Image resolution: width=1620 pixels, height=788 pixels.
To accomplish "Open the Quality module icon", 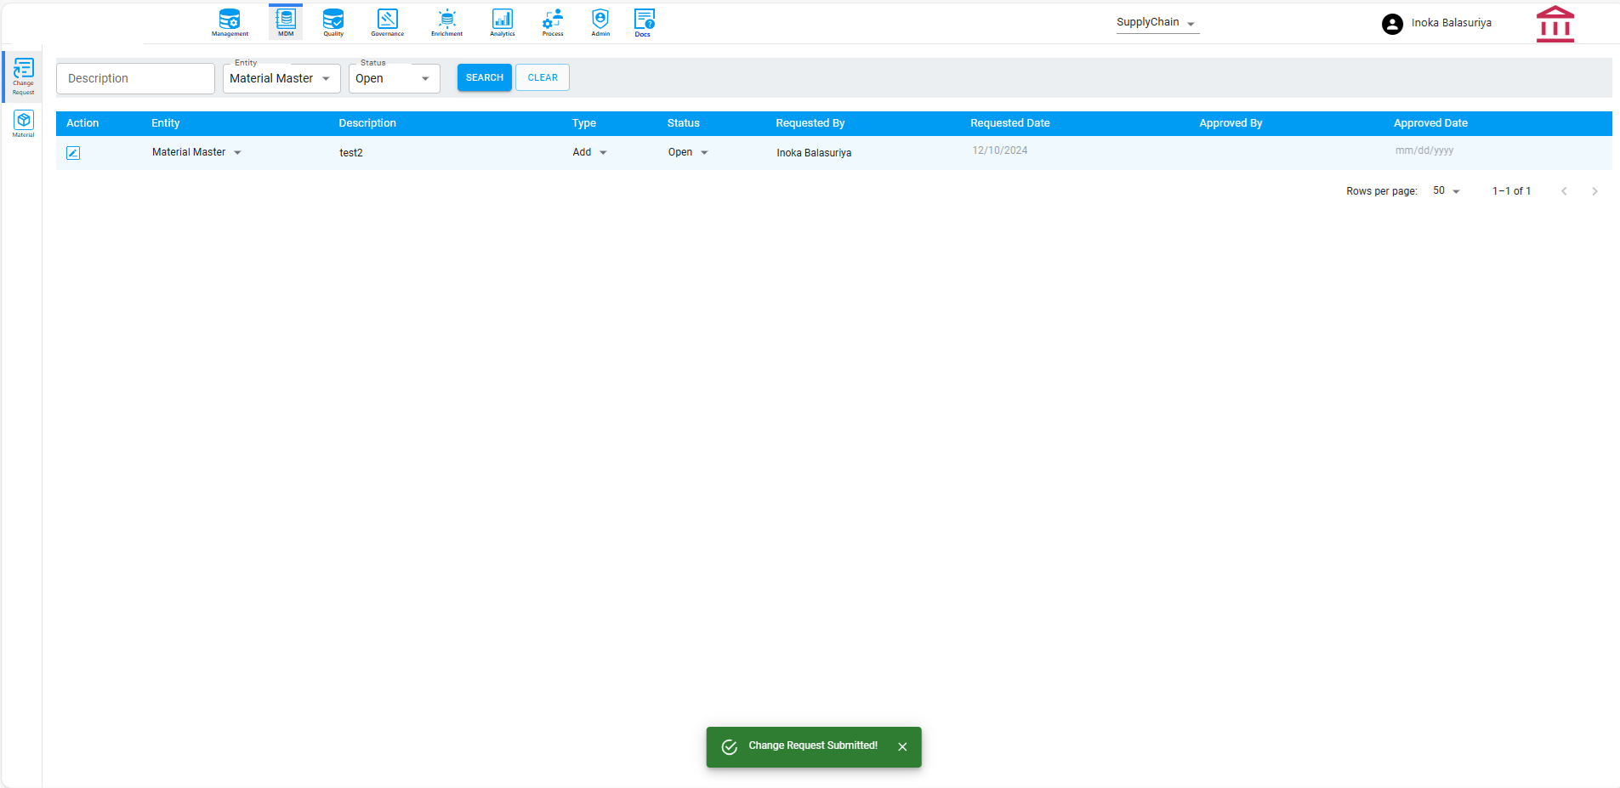I will coord(333,22).
